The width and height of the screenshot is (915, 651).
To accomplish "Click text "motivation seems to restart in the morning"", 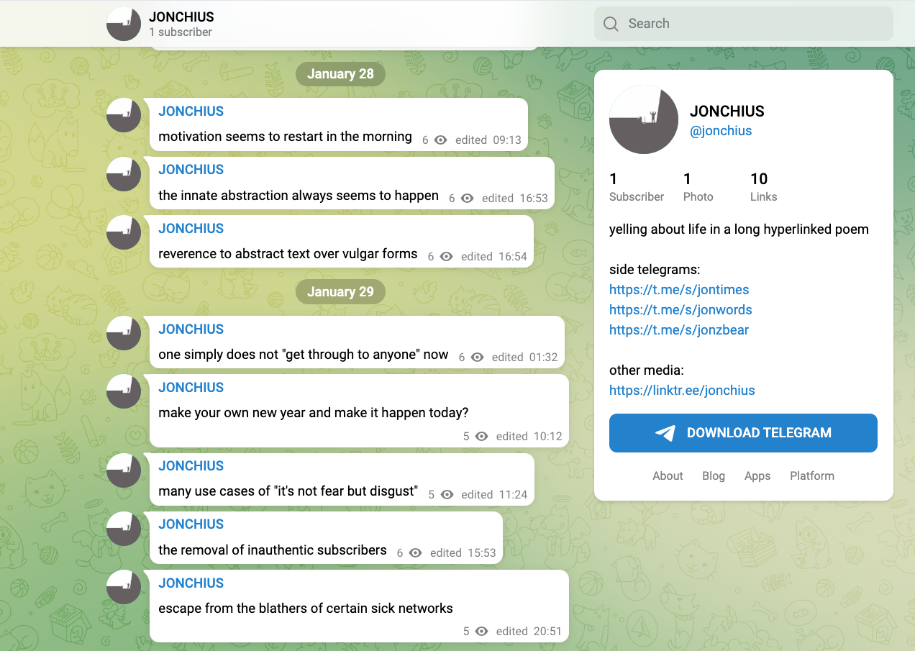I will tap(285, 137).
